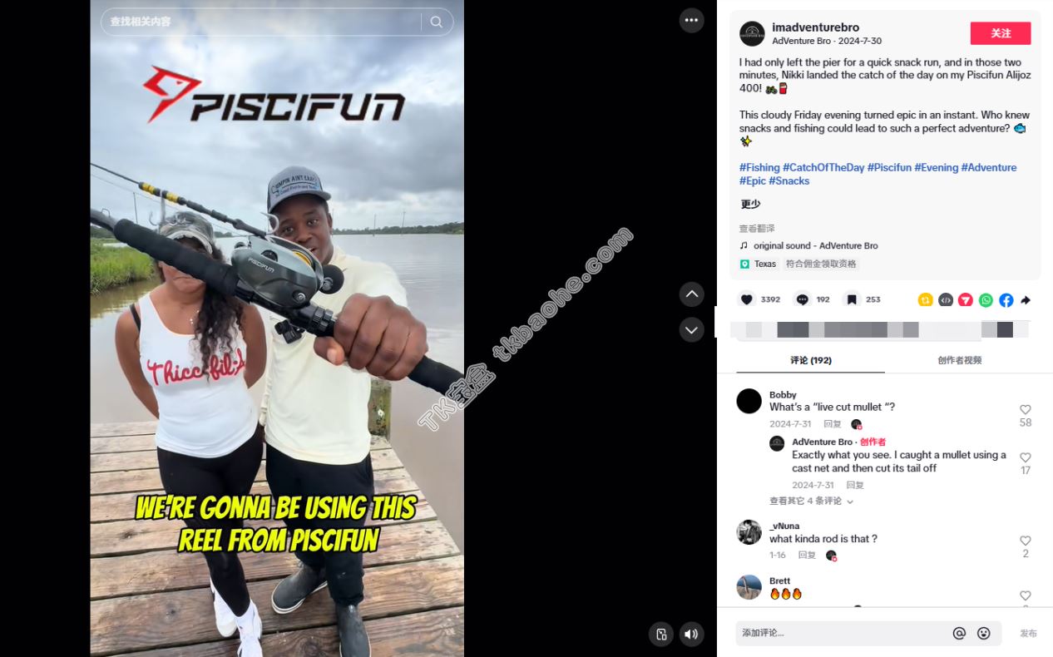Click the embed code icon
Screen dimensions: 1053x657
[946, 300]
